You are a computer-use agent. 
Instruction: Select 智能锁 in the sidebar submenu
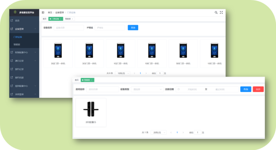pos(17,45)
